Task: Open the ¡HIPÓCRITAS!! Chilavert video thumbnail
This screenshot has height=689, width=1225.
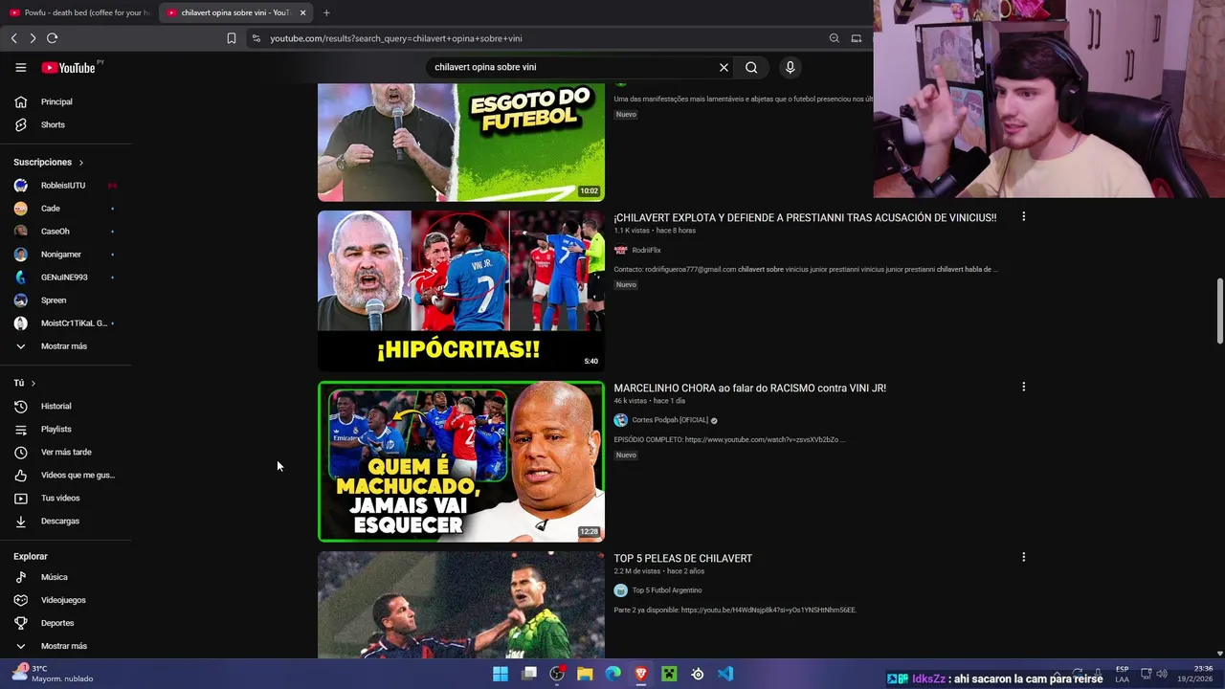Action: pyautogui.click(x=461, y=291)
